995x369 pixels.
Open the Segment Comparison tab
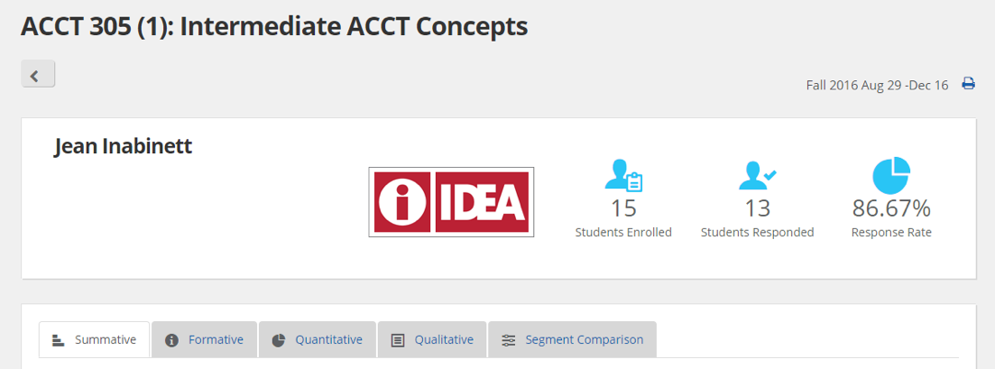pos(572,340)
